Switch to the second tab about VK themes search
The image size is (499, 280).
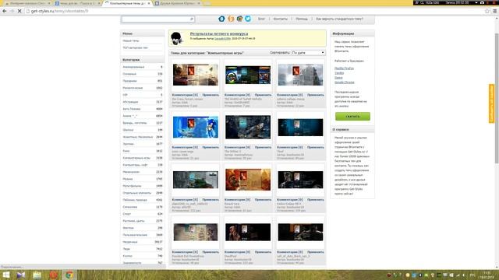[77, 3]
